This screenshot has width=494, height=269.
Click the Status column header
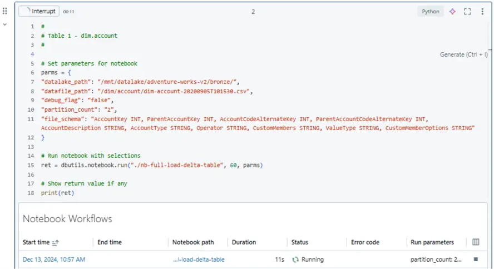click(300, 242)
